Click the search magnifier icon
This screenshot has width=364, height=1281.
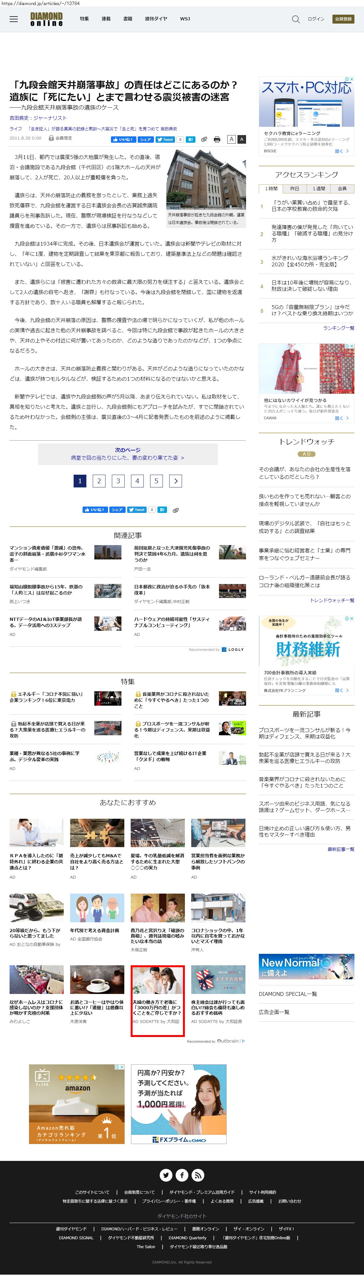(x=295, y=19)
